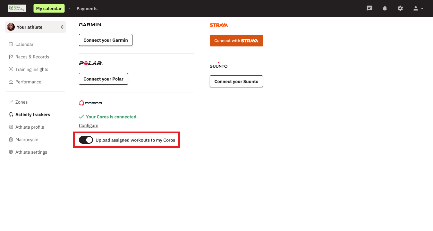433x231 pixels.
Task: Click the Athlete profile icon
Action: [x=11, y=127]
